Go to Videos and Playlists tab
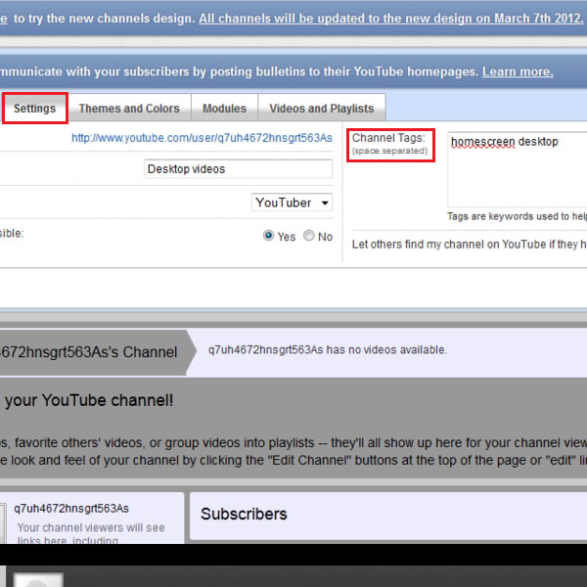 tap(322, 109)
